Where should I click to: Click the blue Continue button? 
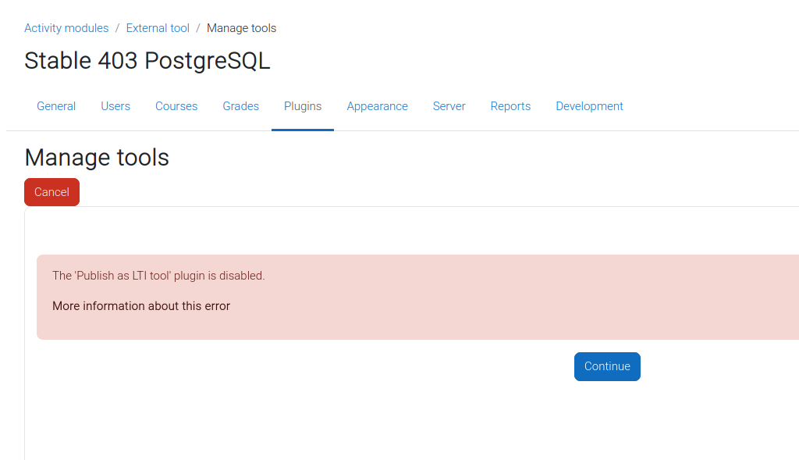click(x=607, y=367)
